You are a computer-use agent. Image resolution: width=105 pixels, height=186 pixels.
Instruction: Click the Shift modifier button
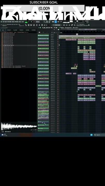64,25
